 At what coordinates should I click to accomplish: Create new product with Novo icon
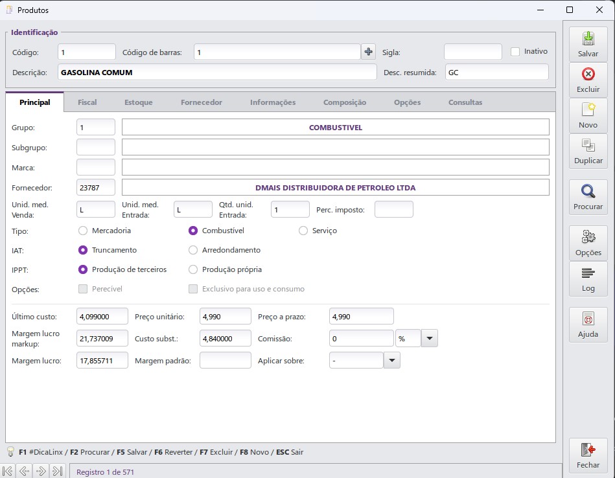coord(588,116)
